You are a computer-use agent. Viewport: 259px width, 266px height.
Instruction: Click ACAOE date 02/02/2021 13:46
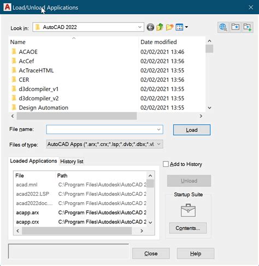(162, 52)
